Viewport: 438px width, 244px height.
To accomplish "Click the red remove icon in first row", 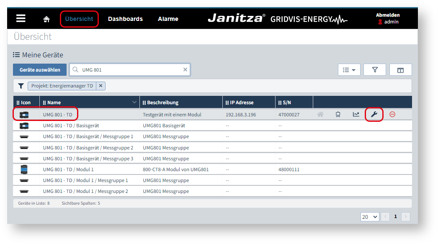I will [392, 114].
